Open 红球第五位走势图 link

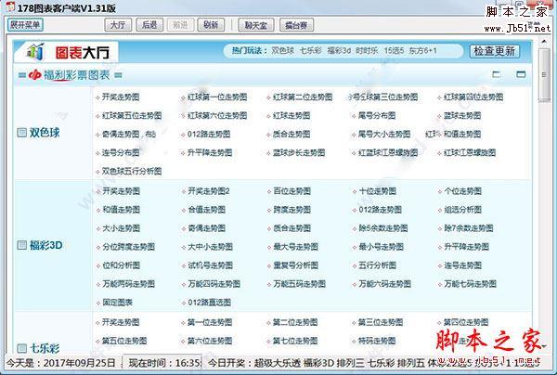[x=132, y=115]
